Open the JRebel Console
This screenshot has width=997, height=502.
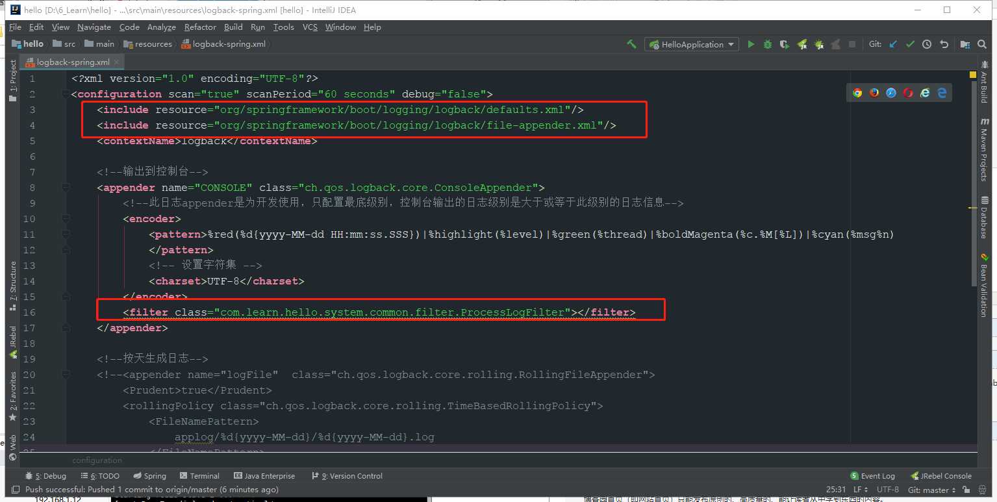coord(941,476)
